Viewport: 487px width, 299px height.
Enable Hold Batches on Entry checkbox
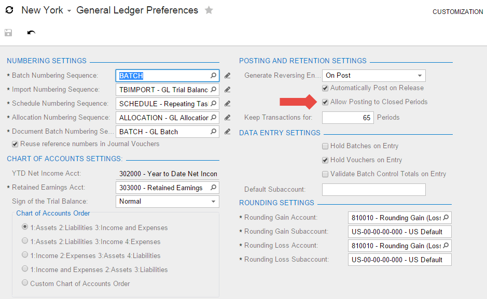tap(325, 146)
